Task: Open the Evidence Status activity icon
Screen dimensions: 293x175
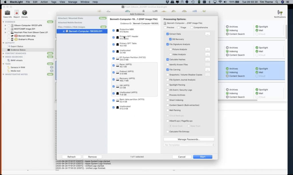Action: [x=9, y=50]
